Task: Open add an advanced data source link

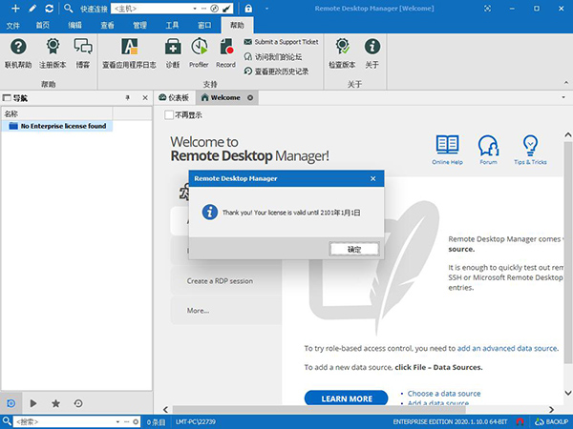Action: pos(508,348)
